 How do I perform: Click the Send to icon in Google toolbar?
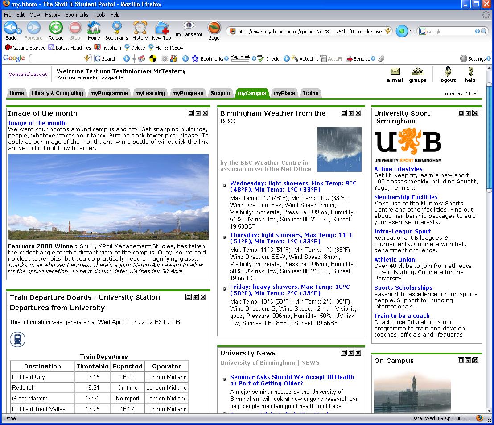(349, 58)
